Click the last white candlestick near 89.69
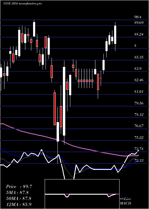Viewport: 149px width, 209px height. click(115, 35)
